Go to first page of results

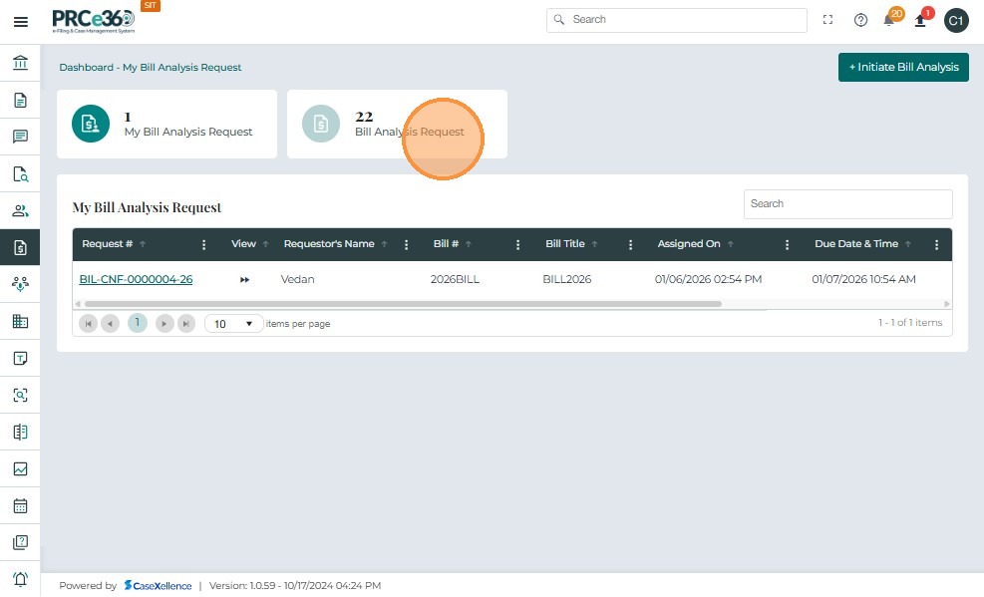(x=88, y=324)
